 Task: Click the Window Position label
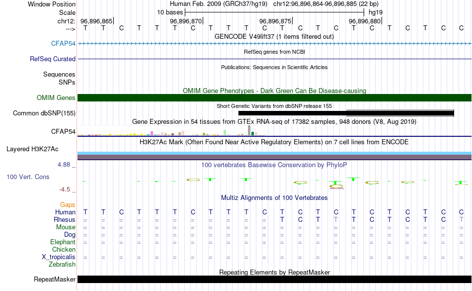(x=52, y=4)
